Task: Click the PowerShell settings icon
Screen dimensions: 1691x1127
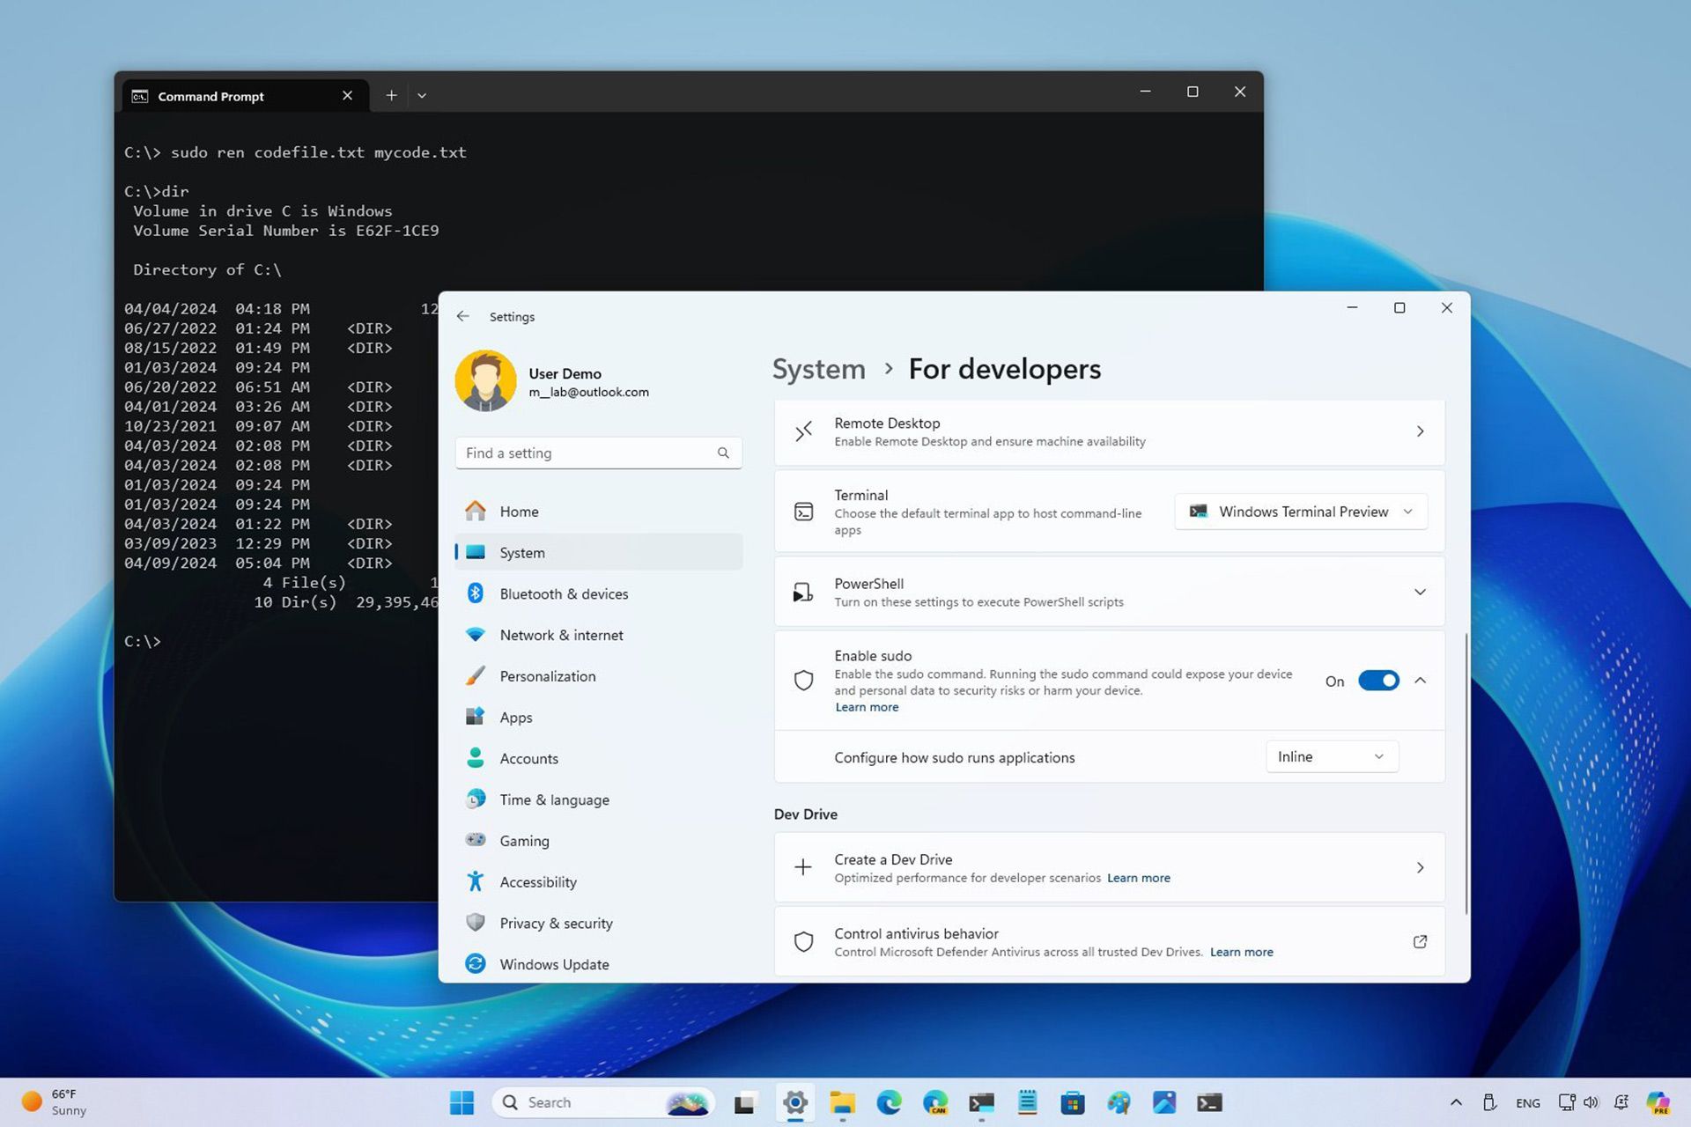Action: pyautogui.click(x=804, y=591)
